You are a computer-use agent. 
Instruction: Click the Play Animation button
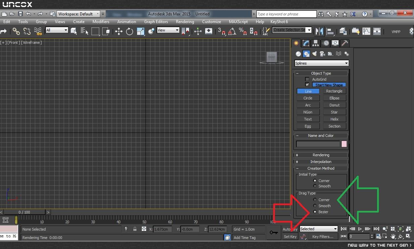pyautogui.click(x=360, y=229)
